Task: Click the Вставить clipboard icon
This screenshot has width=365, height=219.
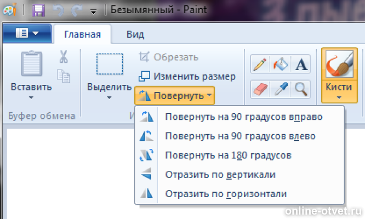Action: (31, 64)
